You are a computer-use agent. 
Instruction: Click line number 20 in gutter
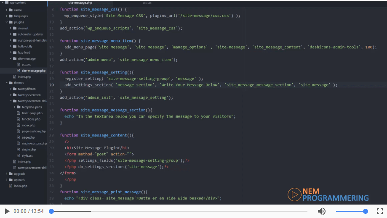coord(51,85)
